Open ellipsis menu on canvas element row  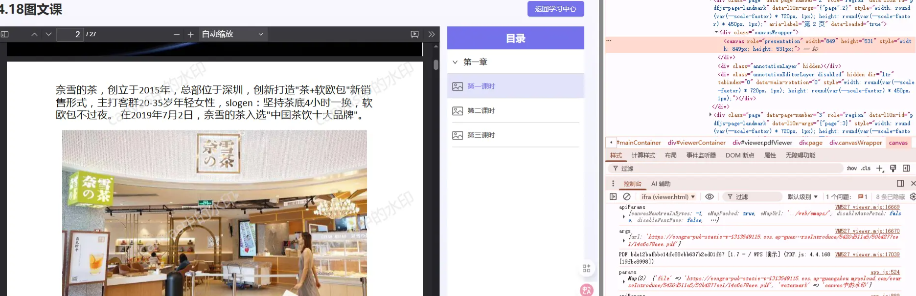tap(609, 41)
